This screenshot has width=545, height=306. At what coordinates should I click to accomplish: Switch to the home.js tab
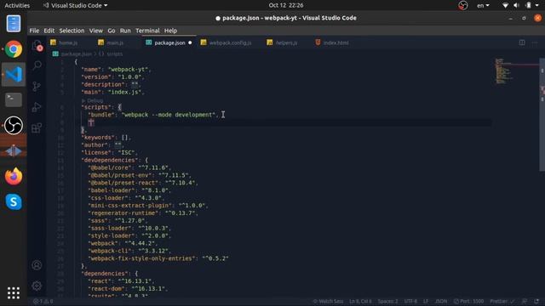coord(68,42)
